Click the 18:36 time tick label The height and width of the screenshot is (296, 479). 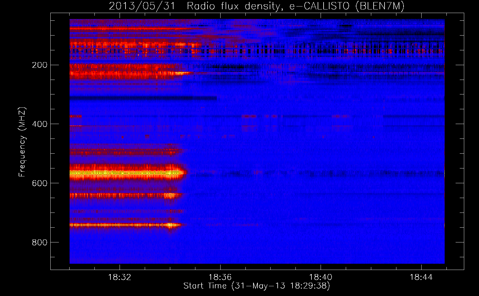[220, 277]
